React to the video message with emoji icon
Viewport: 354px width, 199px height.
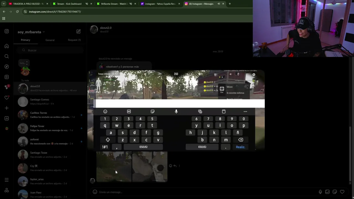point(170,166)
